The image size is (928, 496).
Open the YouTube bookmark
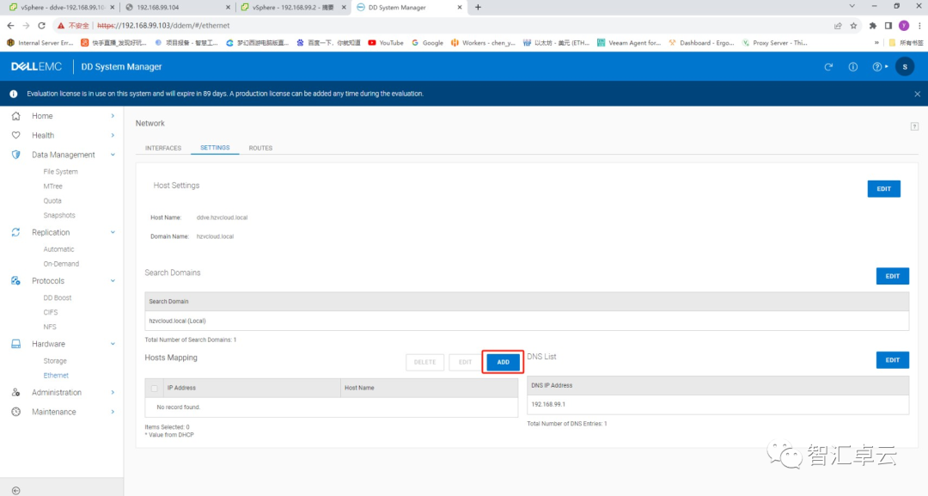point(386,43)
